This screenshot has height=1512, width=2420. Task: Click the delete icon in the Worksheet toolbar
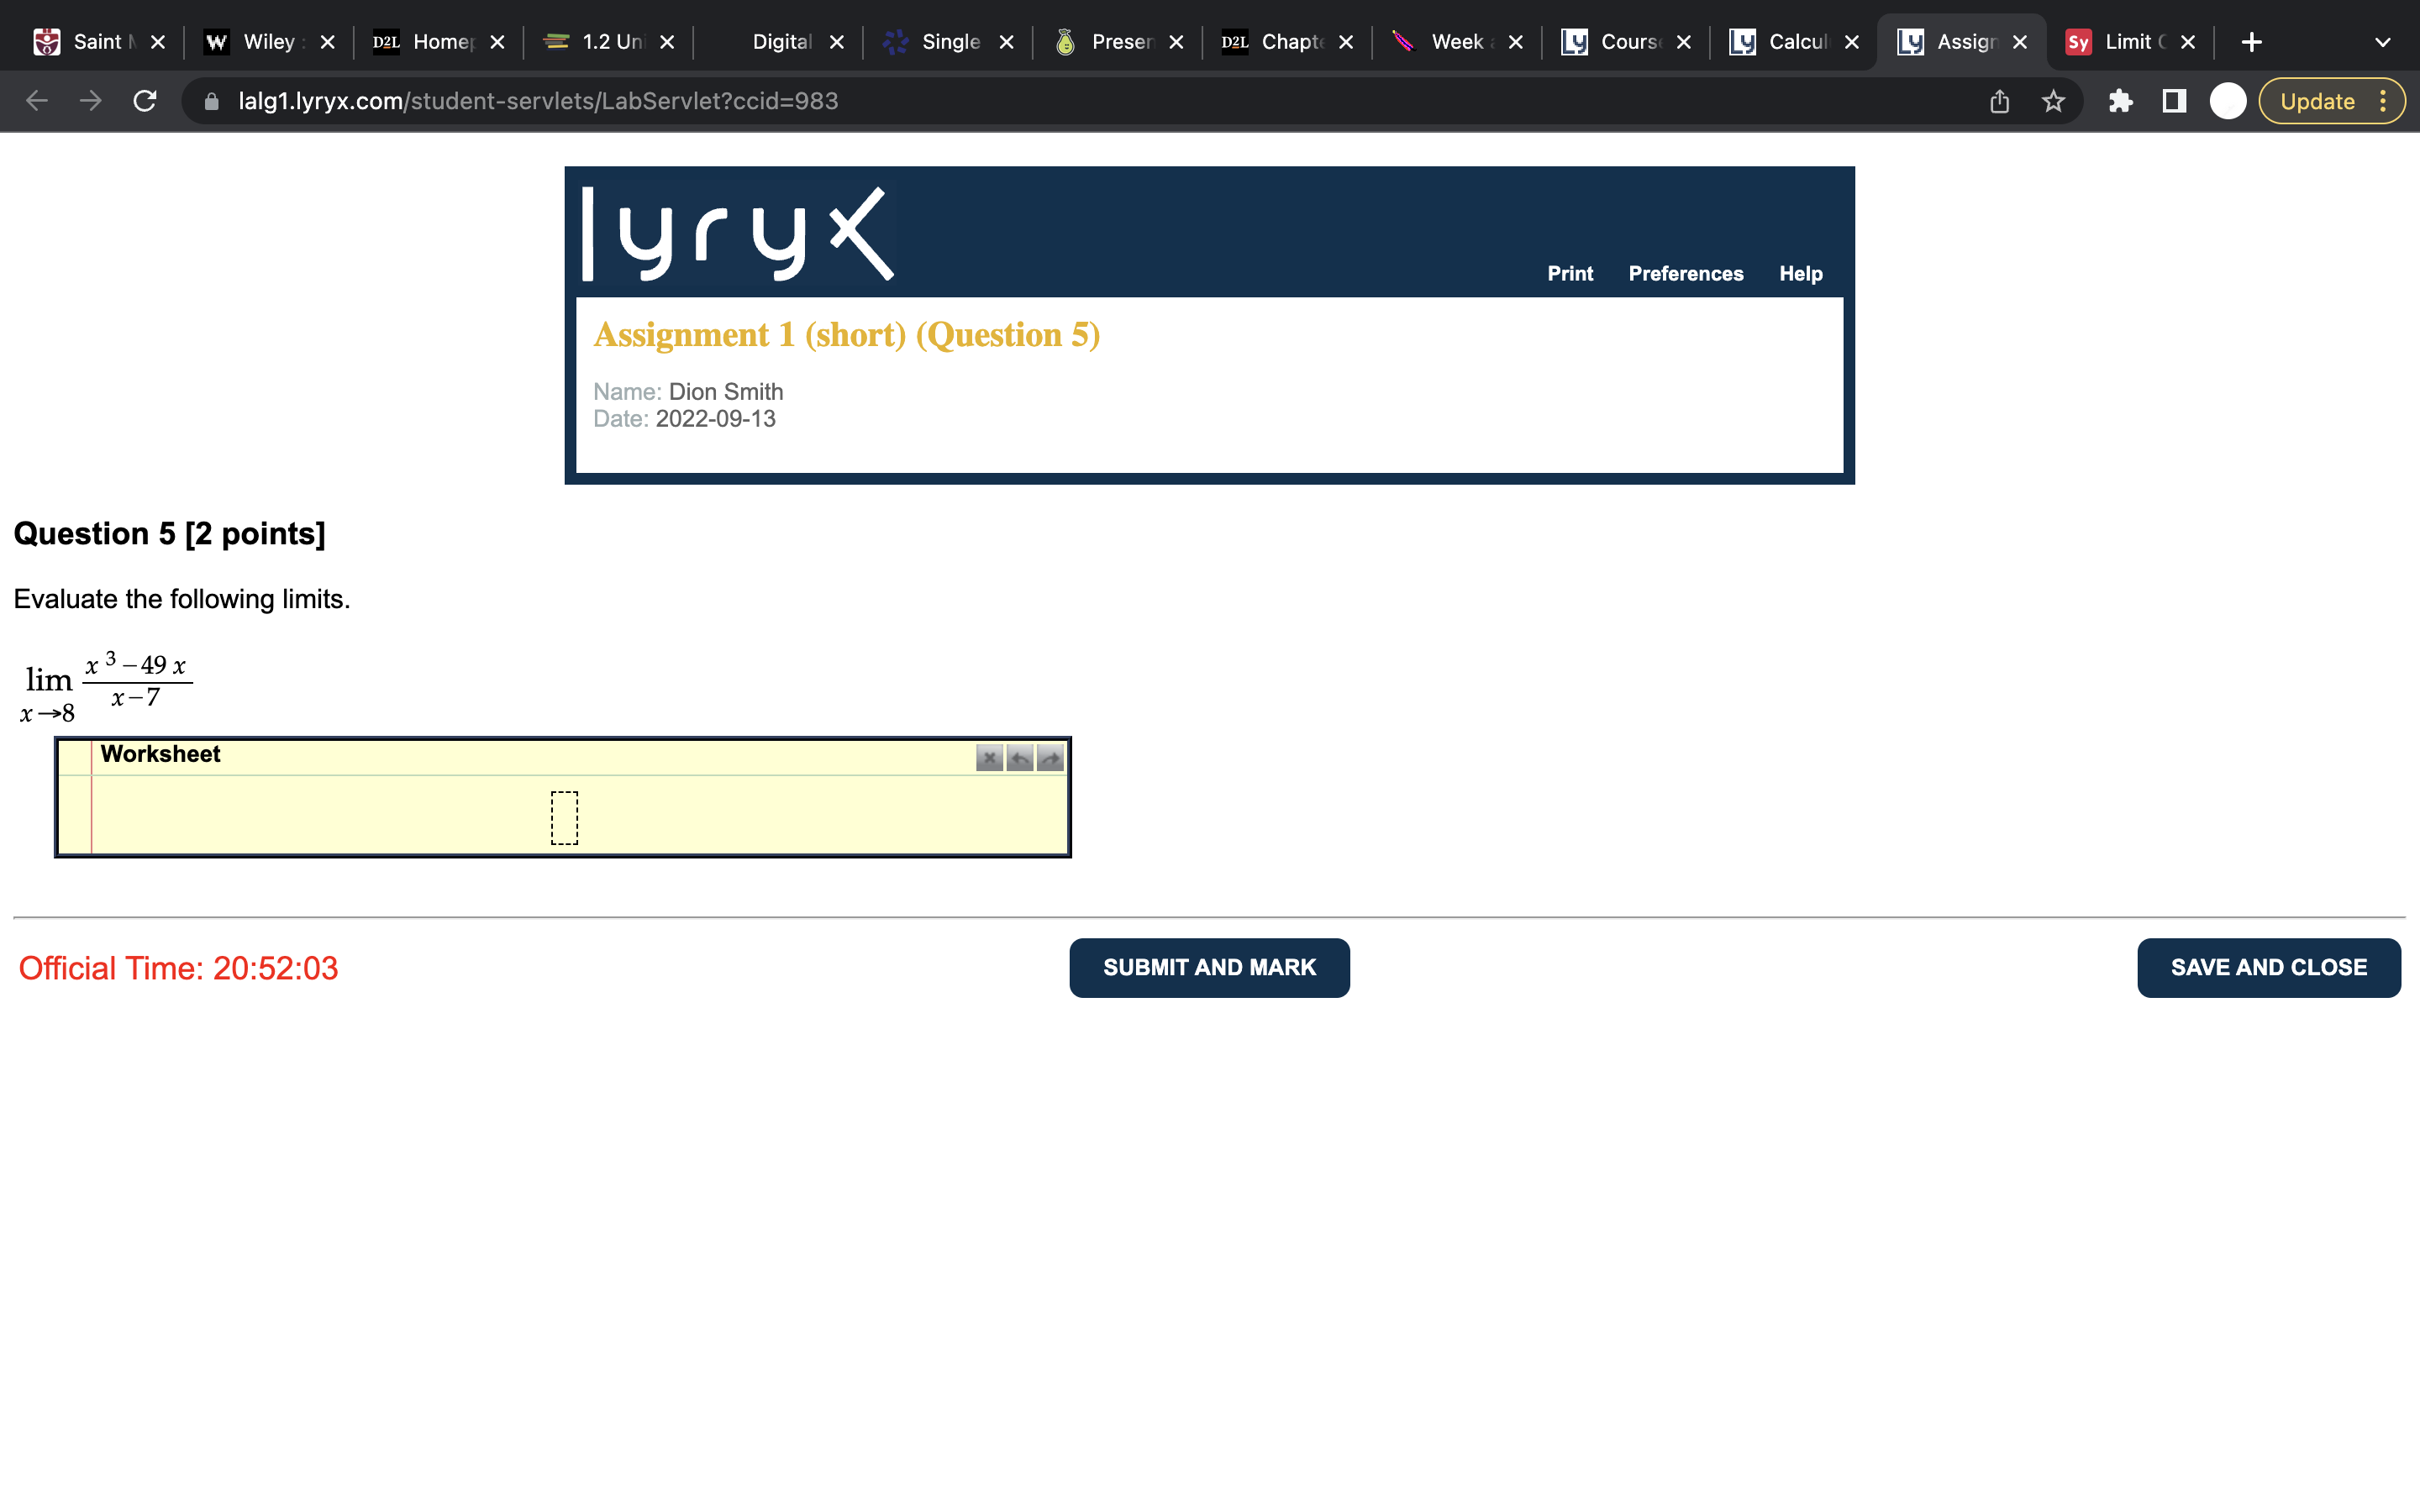point(989,759)
